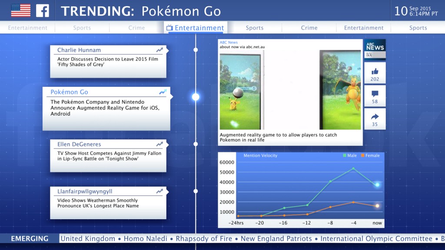Click the 'Sep 2015' date text
The image size is (445, 250).
click(x=420, y=9)
